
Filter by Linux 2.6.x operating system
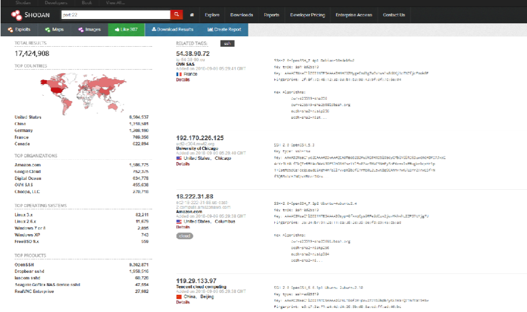pyautogui.click(x=25, y=221)
